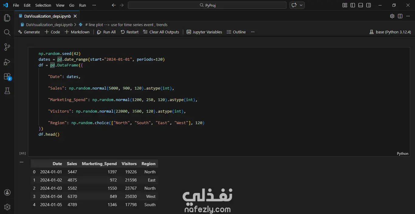Open the File menu
Viewport: 415px width, 214px height.
[x=16, y=5]
